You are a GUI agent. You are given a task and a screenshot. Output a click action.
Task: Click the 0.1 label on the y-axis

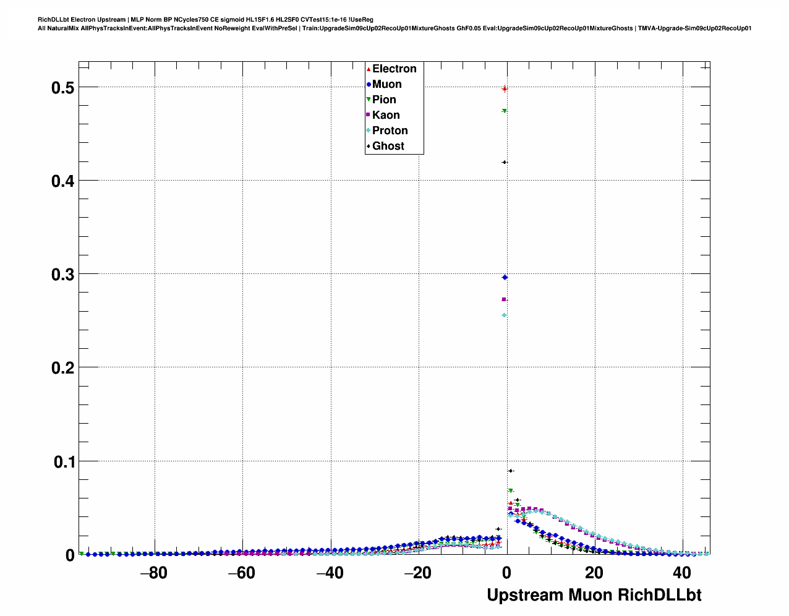click(x=62, y=461)
